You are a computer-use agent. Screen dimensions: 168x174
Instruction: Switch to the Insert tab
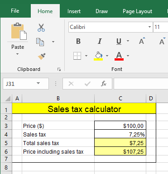tap(74, 11)
